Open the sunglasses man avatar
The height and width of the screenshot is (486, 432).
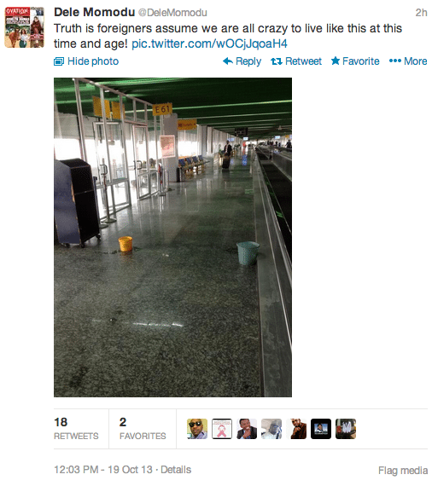click(197, 429)
